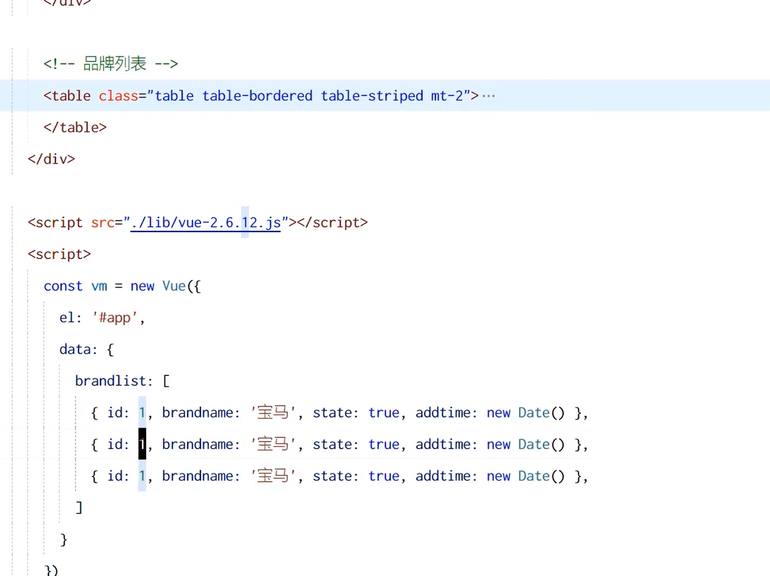
Task: Click 'brandname' key in second brandlist row
Action: coord(198,444)
